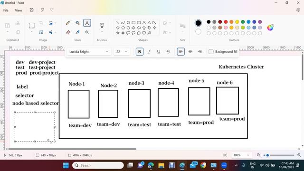Click the horizontal canvas scrollbar
304x171 pixels.
point(72,149)
